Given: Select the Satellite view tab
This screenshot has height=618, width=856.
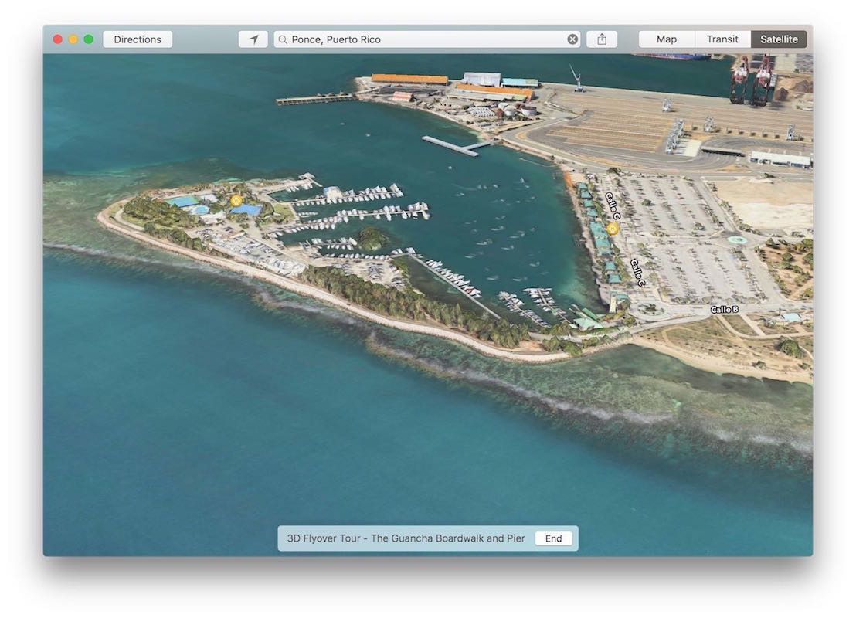Looking at the screenshot, I should tap(779, 39).
